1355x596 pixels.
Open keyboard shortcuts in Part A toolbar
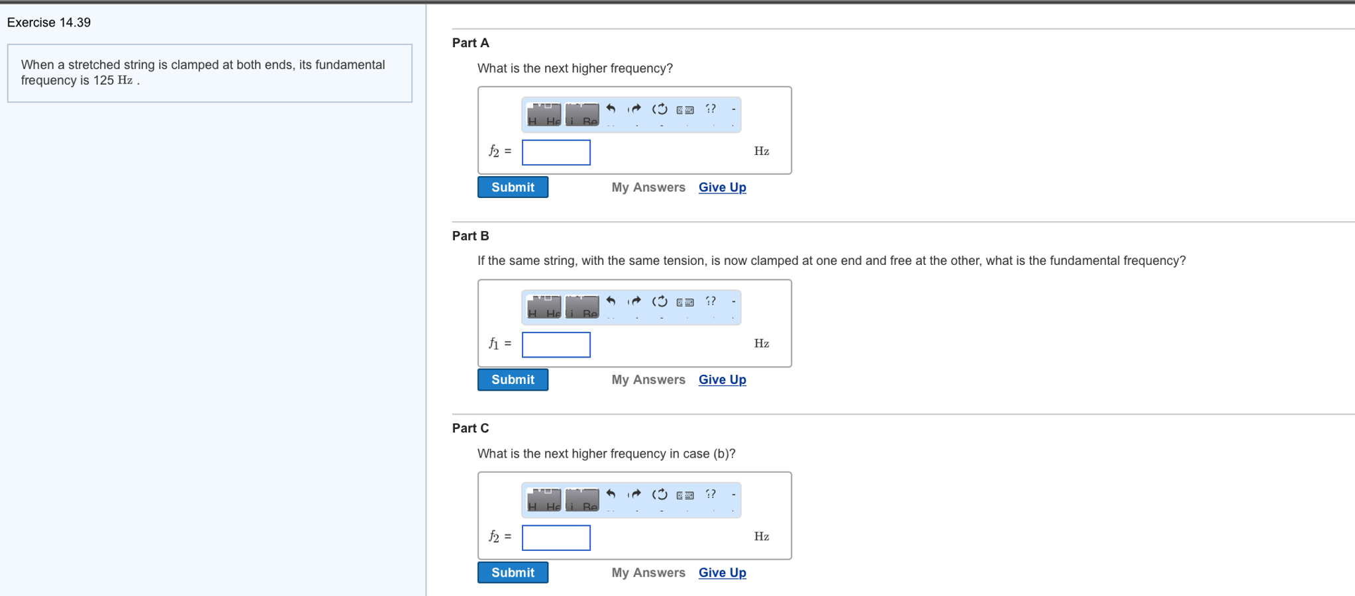click(x=685, y=110)
